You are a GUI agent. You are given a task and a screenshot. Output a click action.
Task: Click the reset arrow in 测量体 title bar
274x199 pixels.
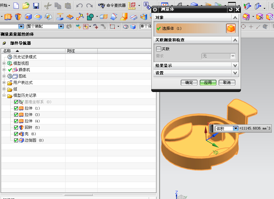(x=231, y=10)
